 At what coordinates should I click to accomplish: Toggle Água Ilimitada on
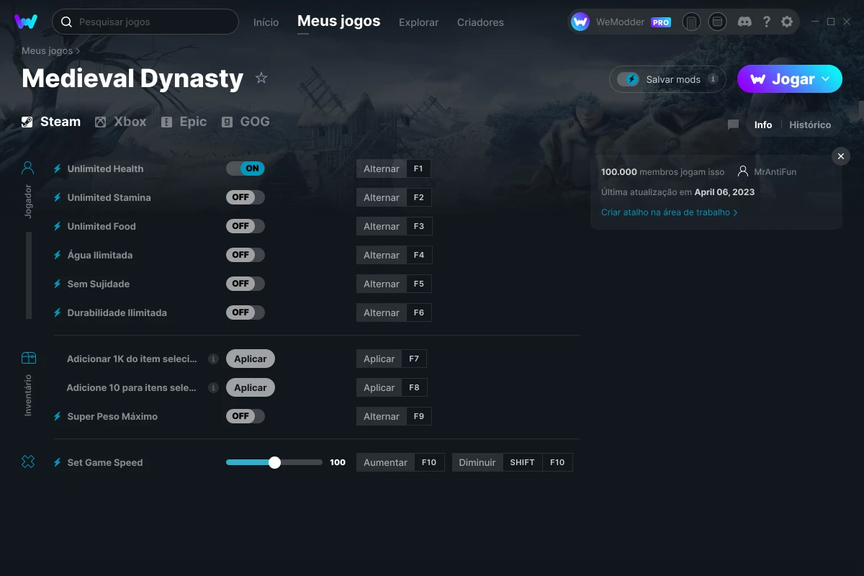point(246,255)
